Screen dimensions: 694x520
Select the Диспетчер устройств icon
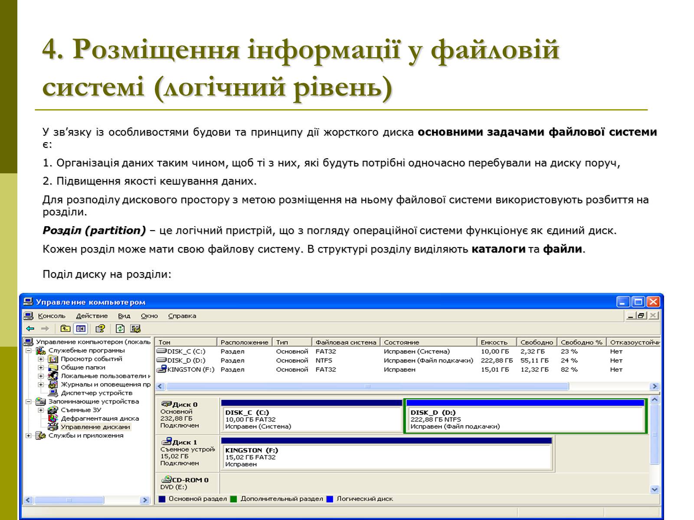click(x=53, y=393)
